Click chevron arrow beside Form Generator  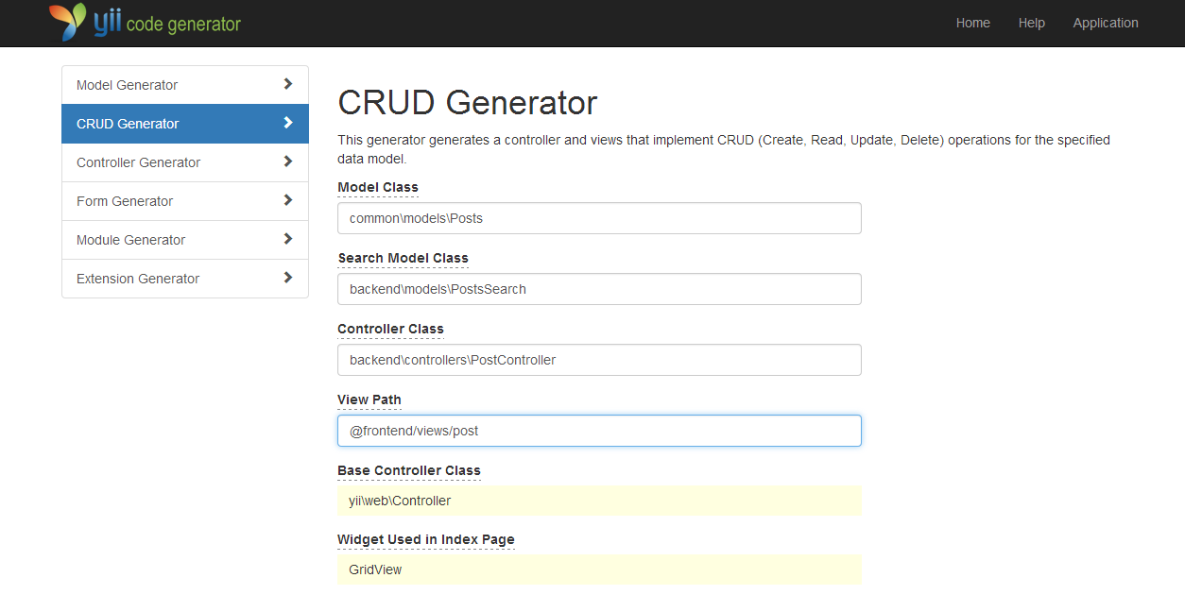click(x=288, y=200)
